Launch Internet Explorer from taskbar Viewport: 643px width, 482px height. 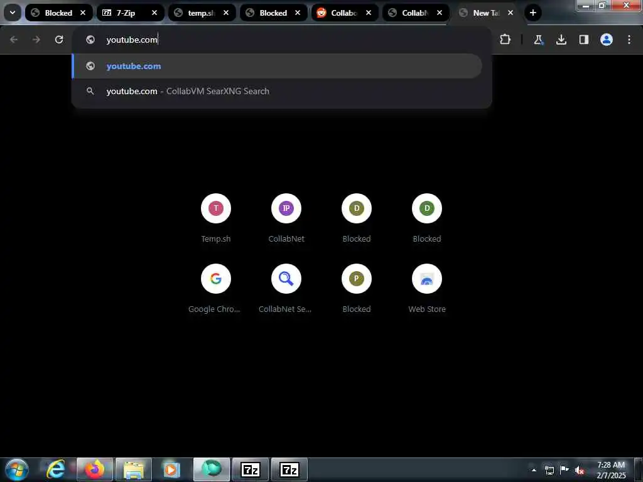coord(56,469)
